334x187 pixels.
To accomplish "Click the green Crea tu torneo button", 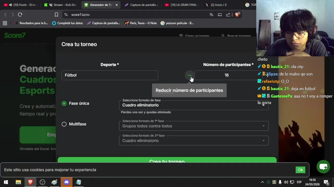I will pyautogui.click(x=167, y=160).
